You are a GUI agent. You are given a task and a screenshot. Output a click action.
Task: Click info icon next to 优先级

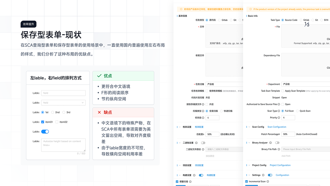203,118
